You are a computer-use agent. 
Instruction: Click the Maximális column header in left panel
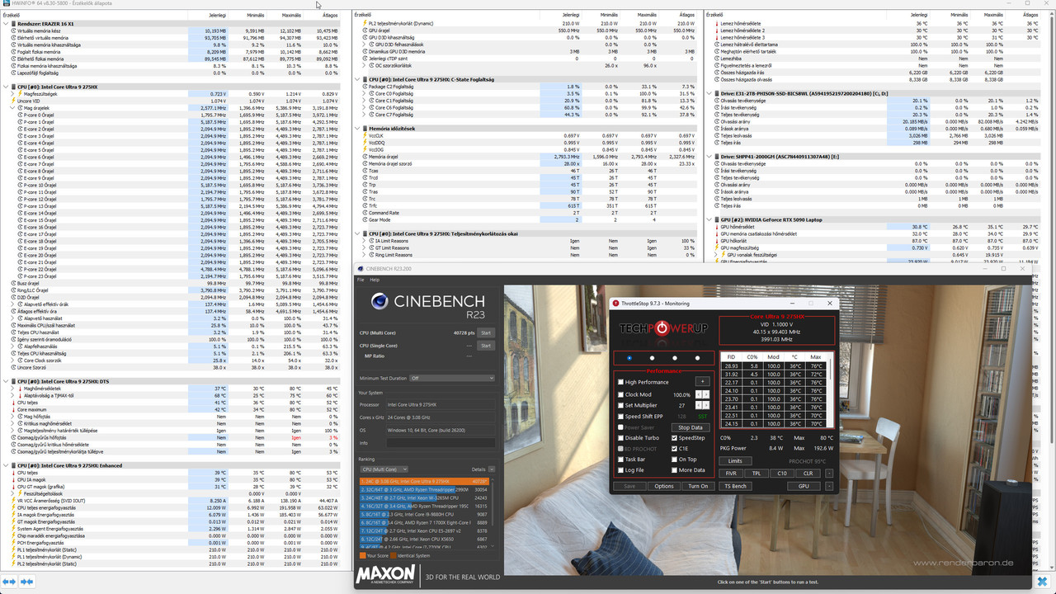pos(291,15)
